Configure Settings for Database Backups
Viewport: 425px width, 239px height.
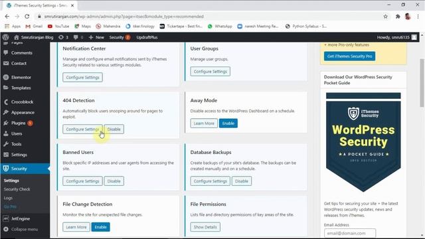[210, 181]
